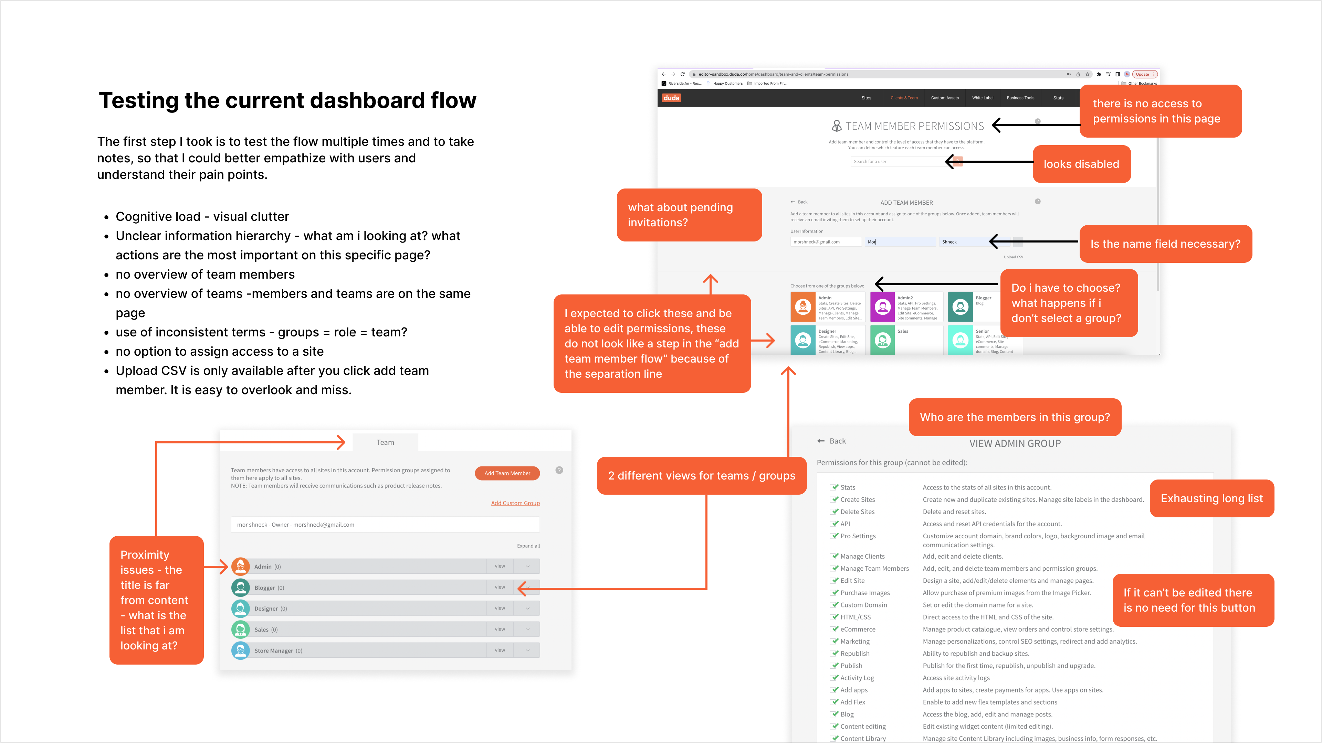The image size is (1322, 743).
Task: Click the share icon in address bar
Action: (x=1078, y=74)
